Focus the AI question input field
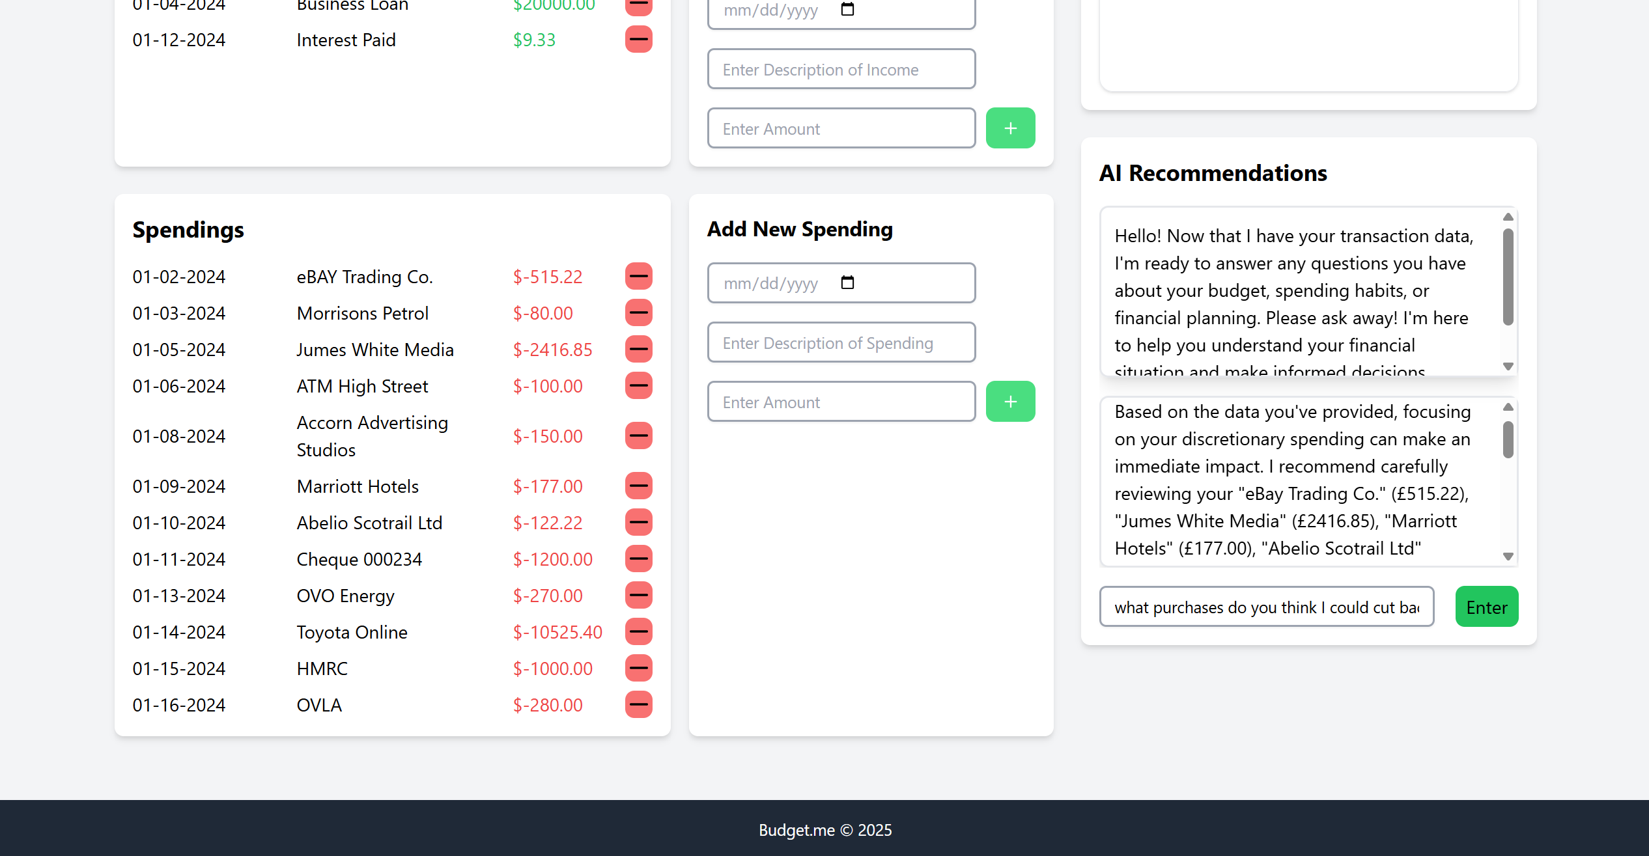The width and height of the screenshot is (1649, 856). 1266,607
